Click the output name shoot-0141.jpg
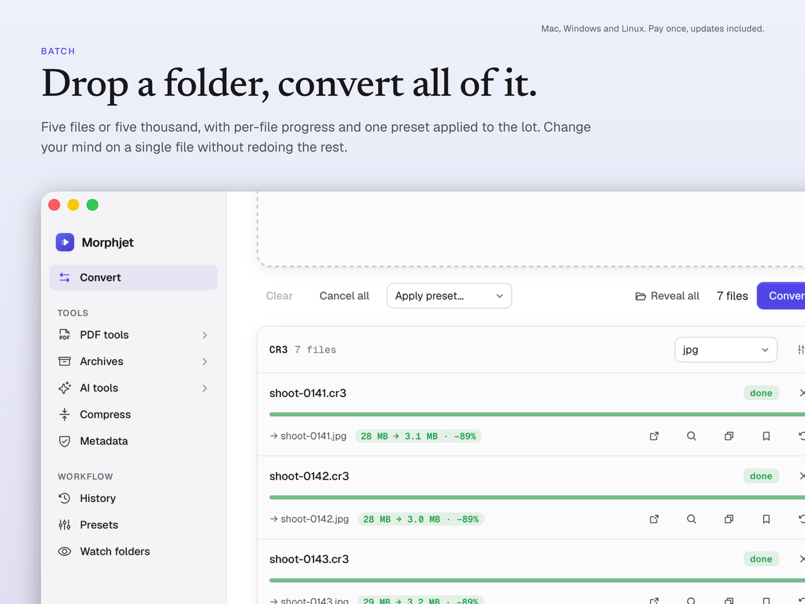 [313, 436]
